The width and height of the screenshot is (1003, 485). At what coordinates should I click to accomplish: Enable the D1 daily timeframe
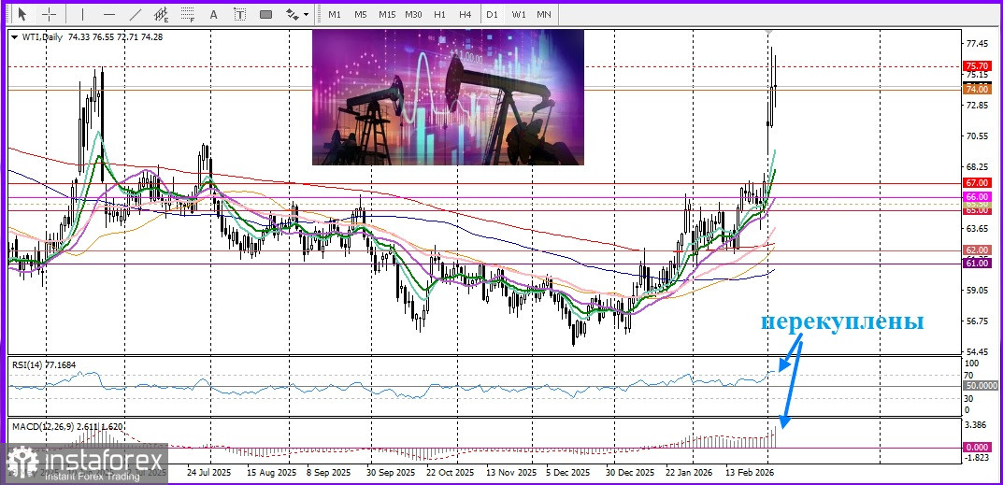(492, 14)
